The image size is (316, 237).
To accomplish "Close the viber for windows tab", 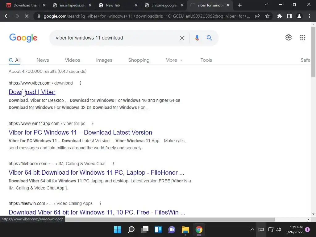I will tap(228, 5).
